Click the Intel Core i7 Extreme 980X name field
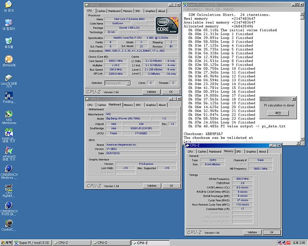308x246 pixels. click(x=130, y=19)
